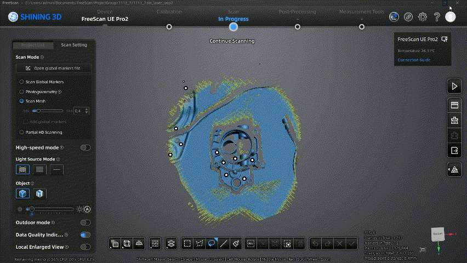Enable High-speed mode toggle
The image size is (467, 263).
(x=86, y=147)
